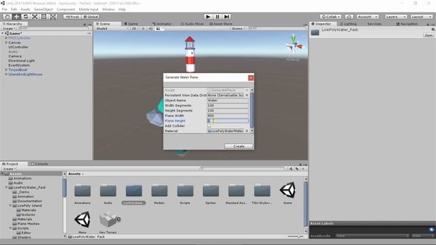
Task: Open the File menu
Action: [x=5, y=9]
